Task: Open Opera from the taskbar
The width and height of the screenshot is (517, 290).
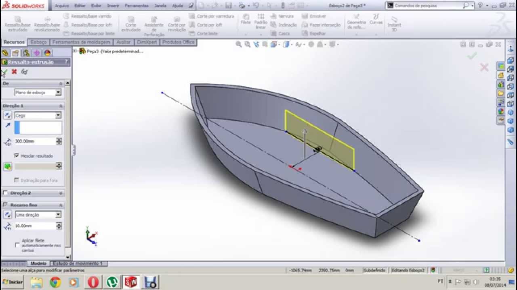Action: (93, 282)
